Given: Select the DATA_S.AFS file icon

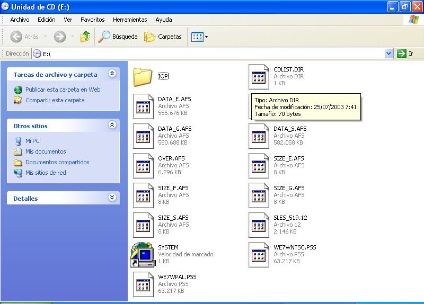Looking at the screenshot, I should click(259, 136).
